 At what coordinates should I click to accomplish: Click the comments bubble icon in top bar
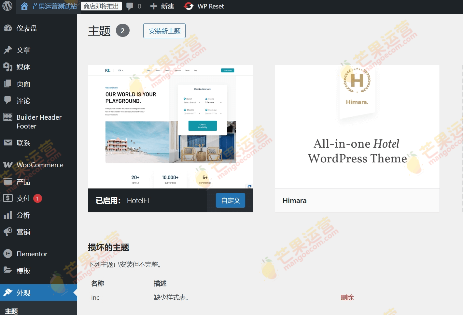point(130,6)
